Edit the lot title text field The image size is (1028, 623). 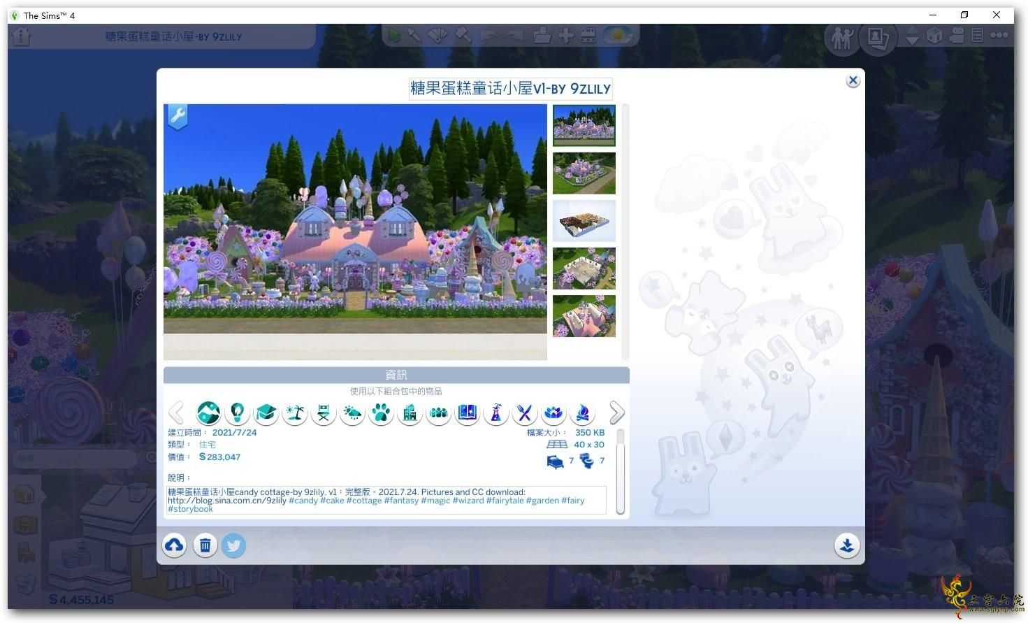click(511, 89)
